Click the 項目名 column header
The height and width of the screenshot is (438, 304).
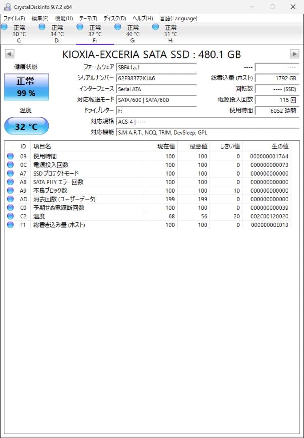coord(88,146)
